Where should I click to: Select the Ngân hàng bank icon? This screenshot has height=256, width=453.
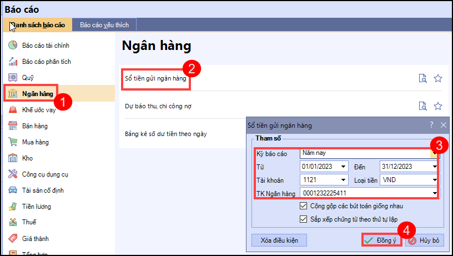click(13, 94)
